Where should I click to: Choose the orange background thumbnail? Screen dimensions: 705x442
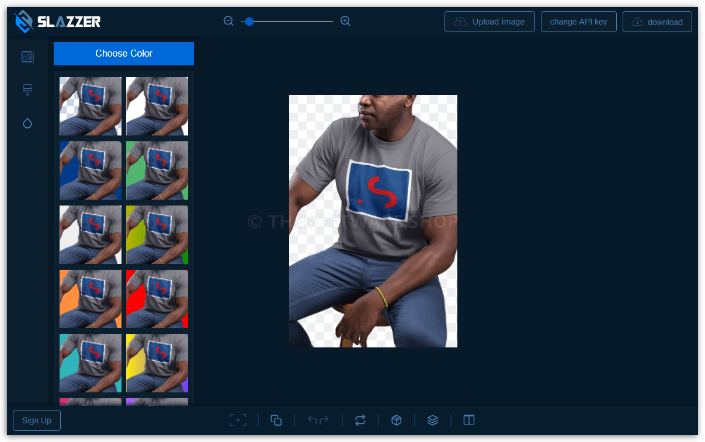[91, 299]
